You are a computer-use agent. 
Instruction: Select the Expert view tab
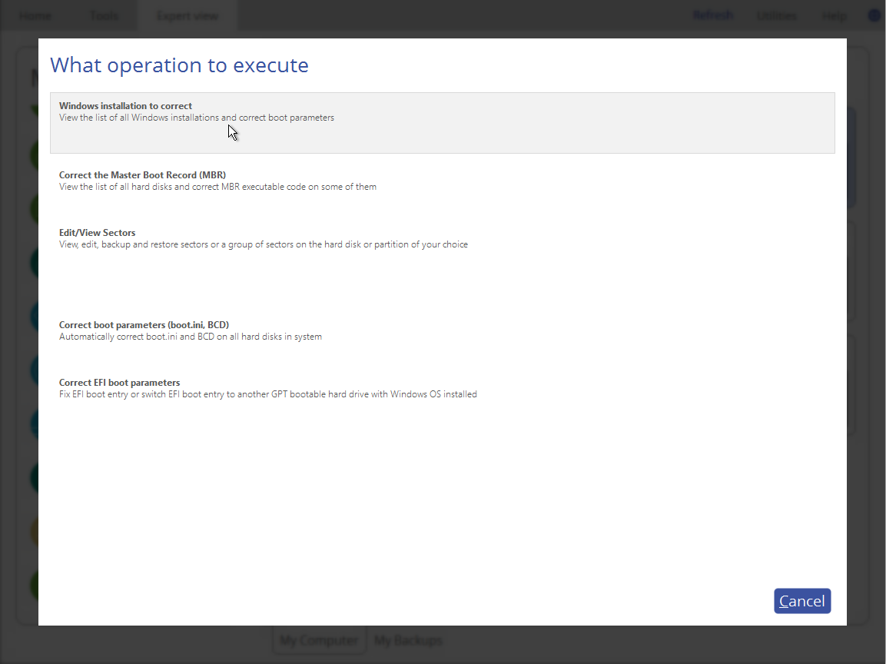tap(187, 15)
